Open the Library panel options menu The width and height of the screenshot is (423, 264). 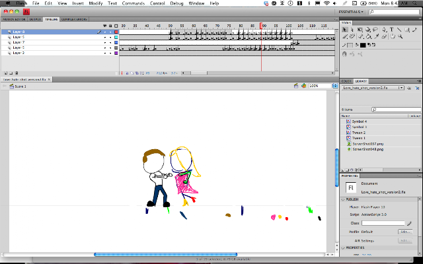point(419,81)
